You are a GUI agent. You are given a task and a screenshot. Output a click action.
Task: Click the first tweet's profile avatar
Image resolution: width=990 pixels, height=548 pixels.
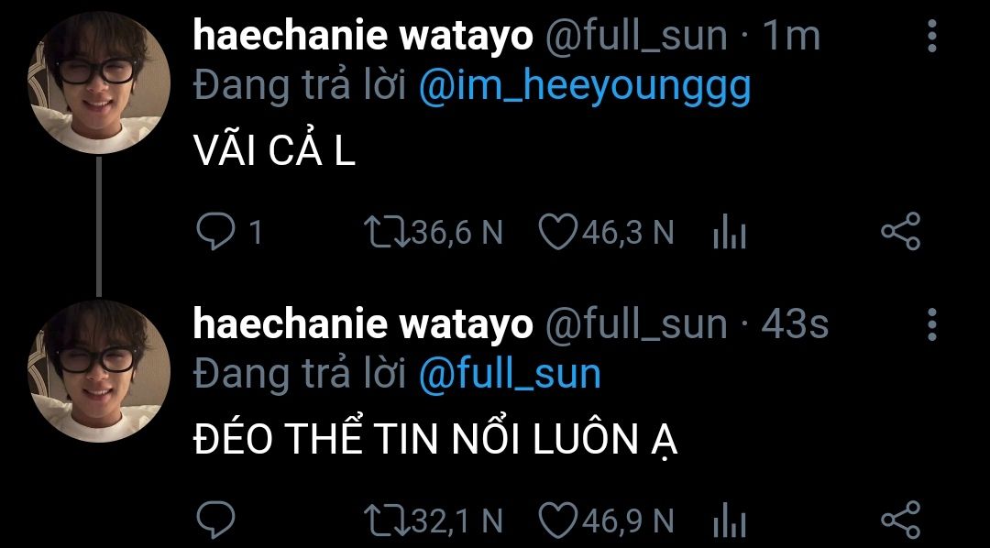[x=100, y=83]
